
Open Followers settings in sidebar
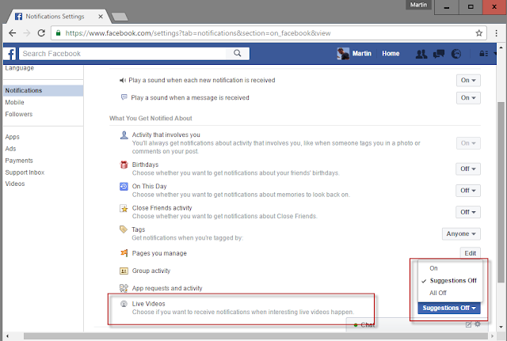(19, 114)
